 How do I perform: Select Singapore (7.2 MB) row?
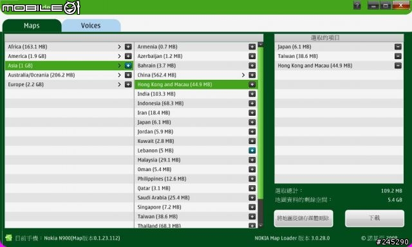pos(196,207)
